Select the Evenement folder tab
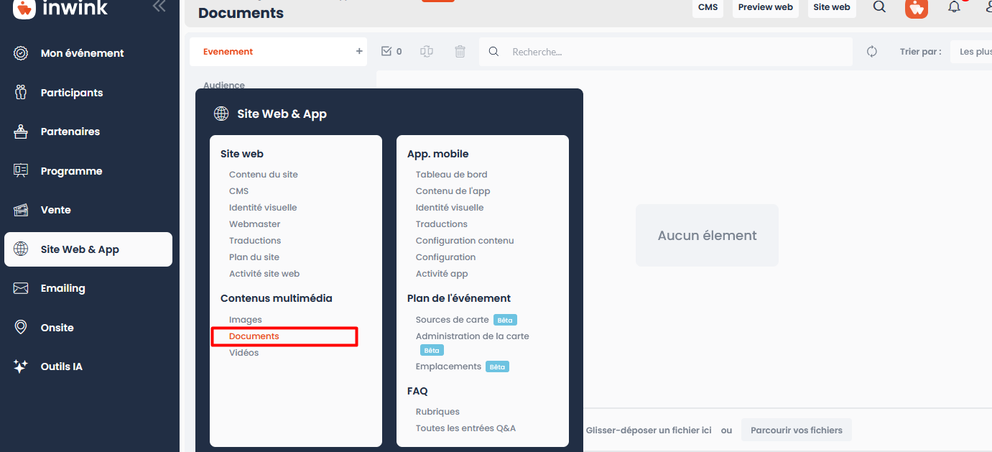The height and width of the screenshot is (452, 992). (x=228, y=52)
